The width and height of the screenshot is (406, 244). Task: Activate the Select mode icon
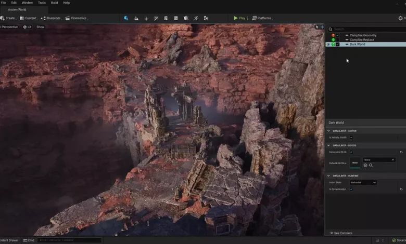[126, 18]
